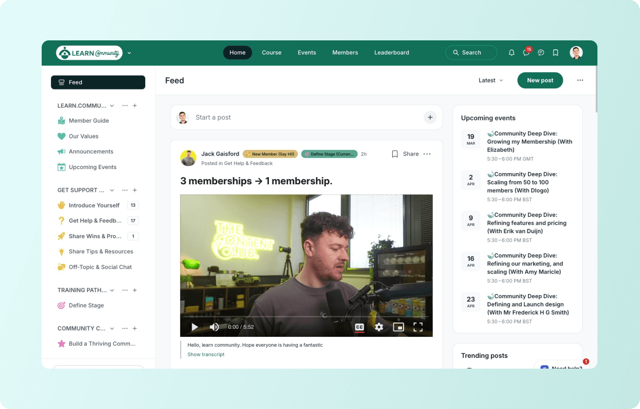Collapse the TRAINING PATH section
Viewport: 640px width, 409px height.
click(112, 290)
